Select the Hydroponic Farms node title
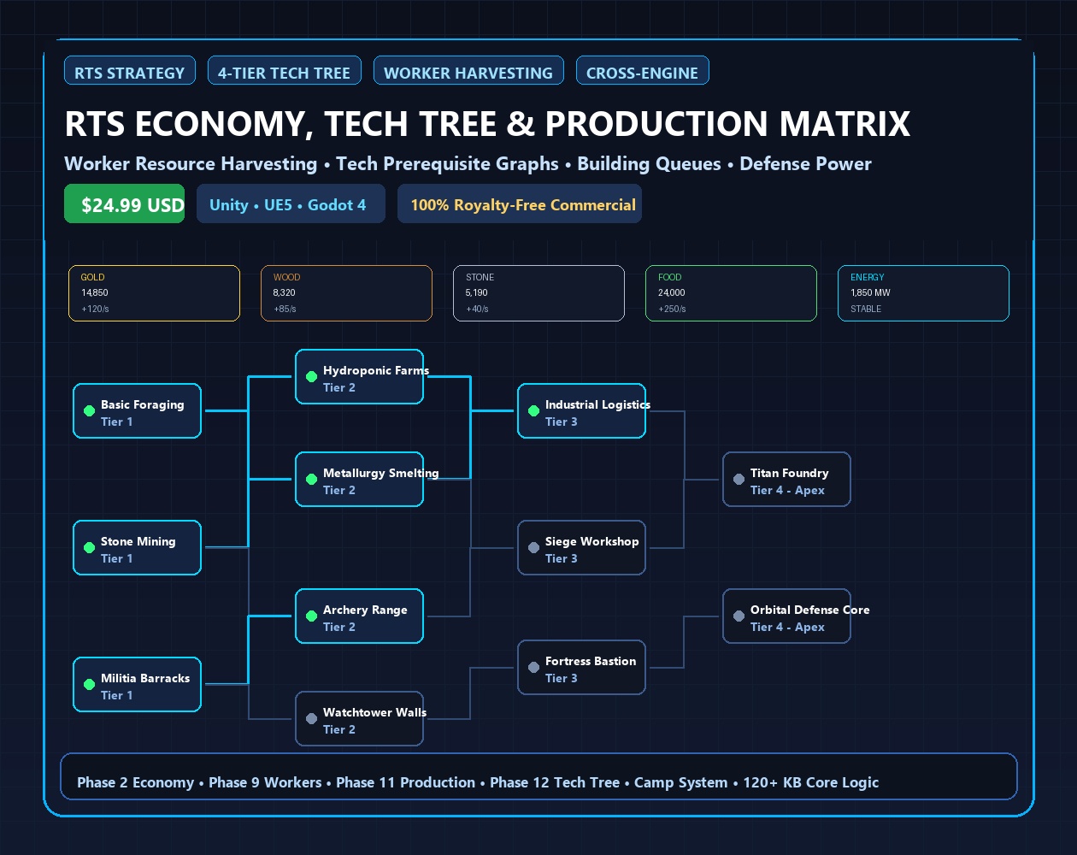The width and height of the screenshot is (1077, 855). pos(376,370)
